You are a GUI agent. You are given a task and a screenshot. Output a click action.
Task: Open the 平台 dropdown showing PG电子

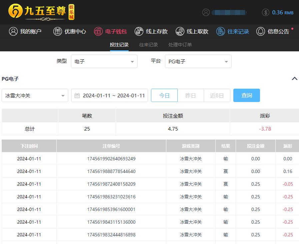pos(198,61)
